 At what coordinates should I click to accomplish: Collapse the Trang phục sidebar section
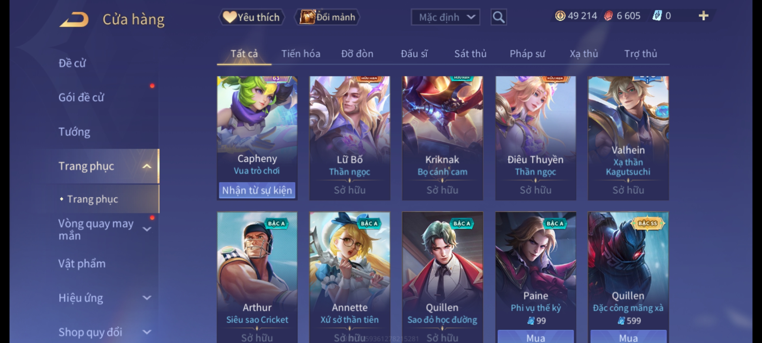(147, 166)
